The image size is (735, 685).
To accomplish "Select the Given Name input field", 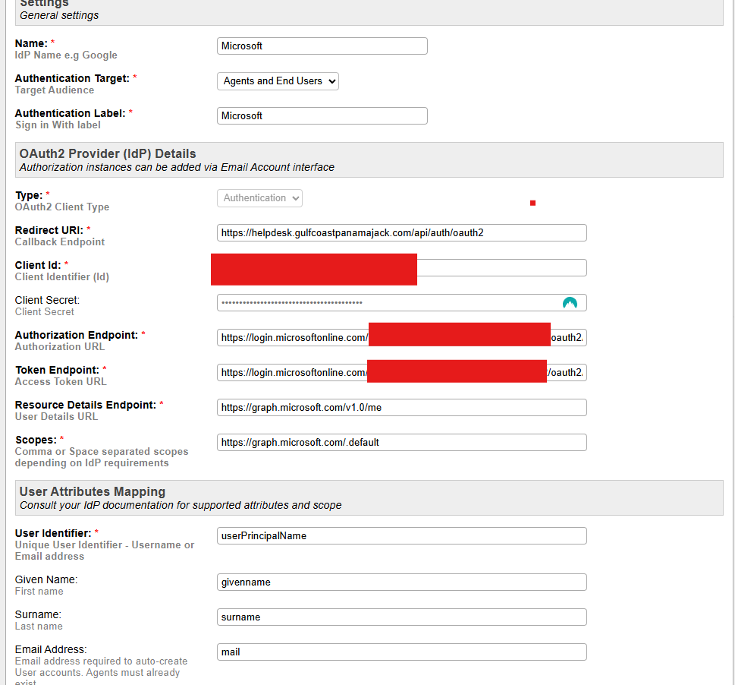I will tap(402, 582).
